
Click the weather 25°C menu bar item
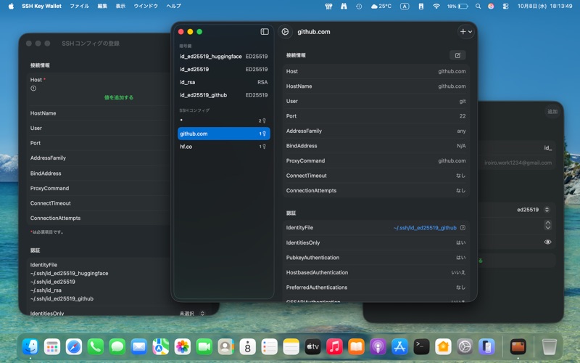tap(381, 6)
